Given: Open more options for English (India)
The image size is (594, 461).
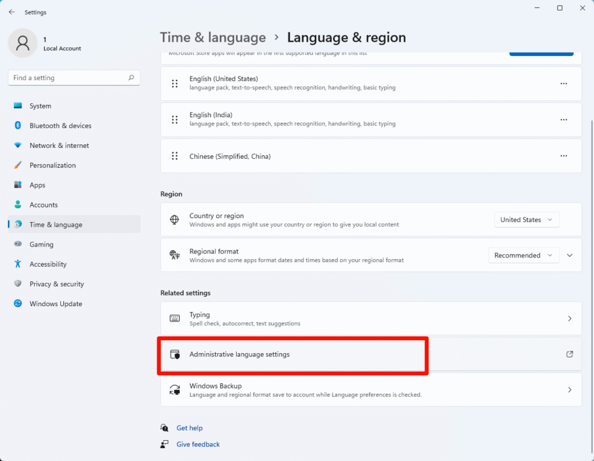Looking at the screenshot, I should [x=563, y=119].
